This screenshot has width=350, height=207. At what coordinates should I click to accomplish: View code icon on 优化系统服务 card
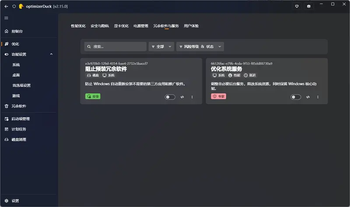(x=308, y=97)
